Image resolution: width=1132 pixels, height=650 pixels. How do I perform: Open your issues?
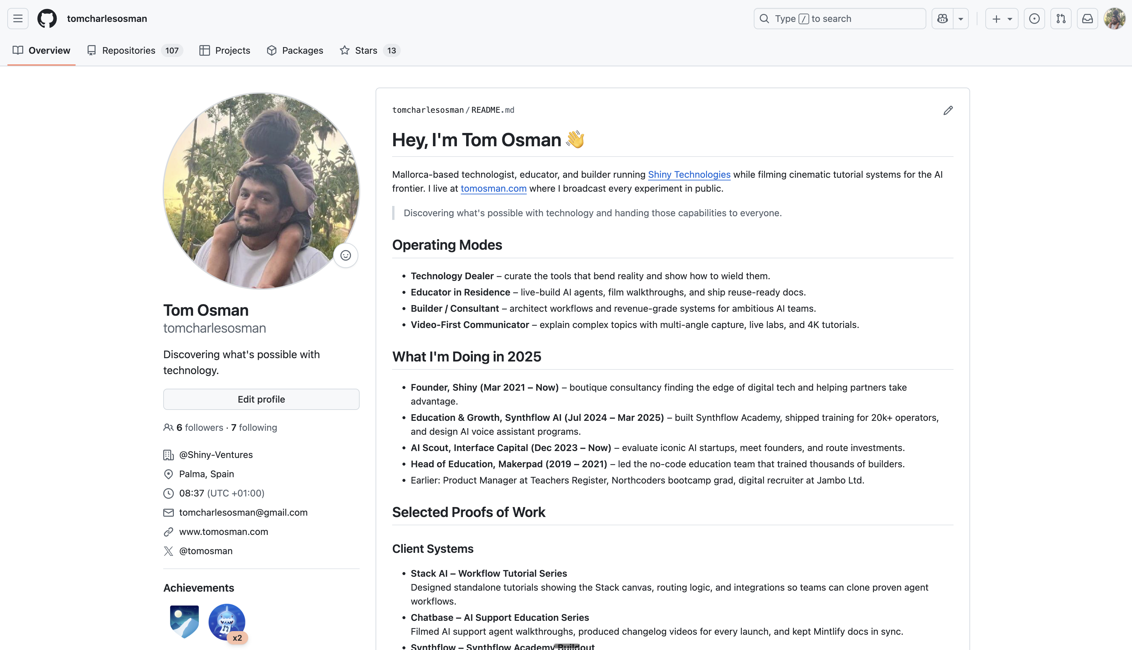[x=1035, y=18]
